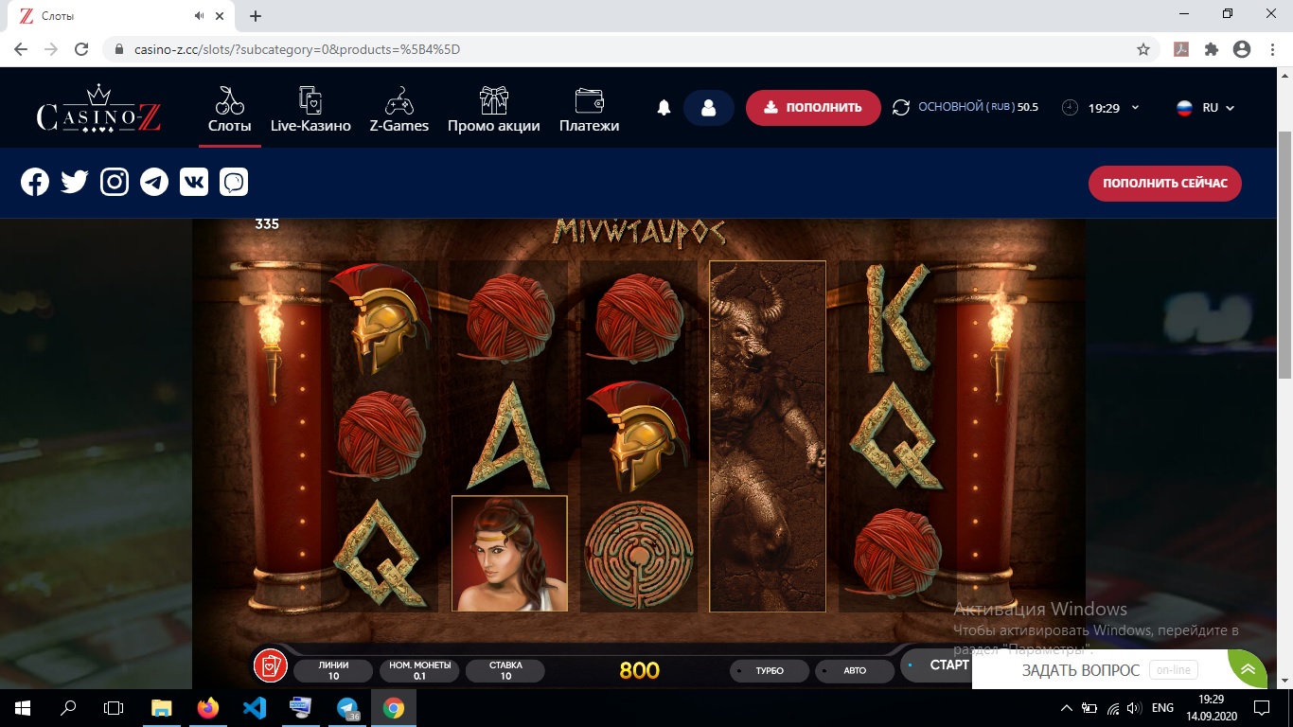The height and width of the screenshot is (727, 1293).
Task: Open the 19:29 time dropdown
Action: point(1102,108)
